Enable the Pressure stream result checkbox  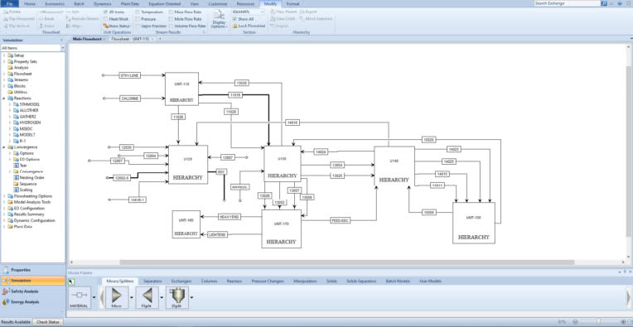pos(138,19)
